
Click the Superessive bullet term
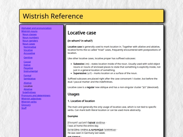[x=80, y=73]
